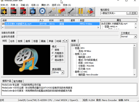This screenshot has height=102, width=139.
Task: Open the INFO toolbar icon
Action: (x=33, y=12)
